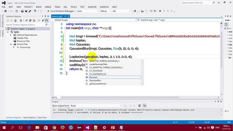Close the Output panel

coord(221,102)
